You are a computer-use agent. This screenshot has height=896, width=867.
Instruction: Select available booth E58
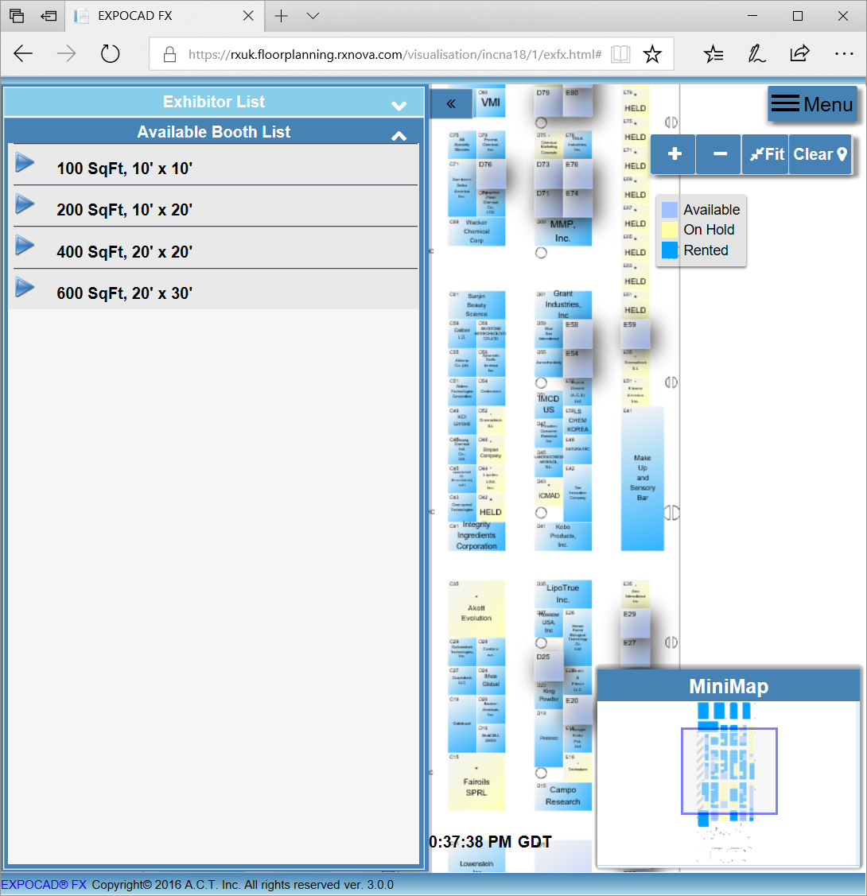coord(577,334)
